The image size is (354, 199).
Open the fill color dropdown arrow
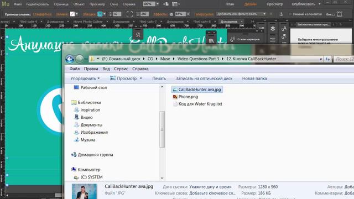tap(77, 14)
